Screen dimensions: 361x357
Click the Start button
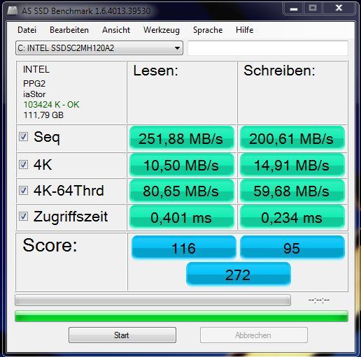(122, 335)
